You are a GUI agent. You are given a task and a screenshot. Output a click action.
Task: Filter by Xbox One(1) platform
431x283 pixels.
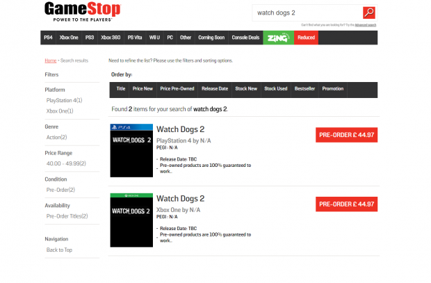(60, 111)
